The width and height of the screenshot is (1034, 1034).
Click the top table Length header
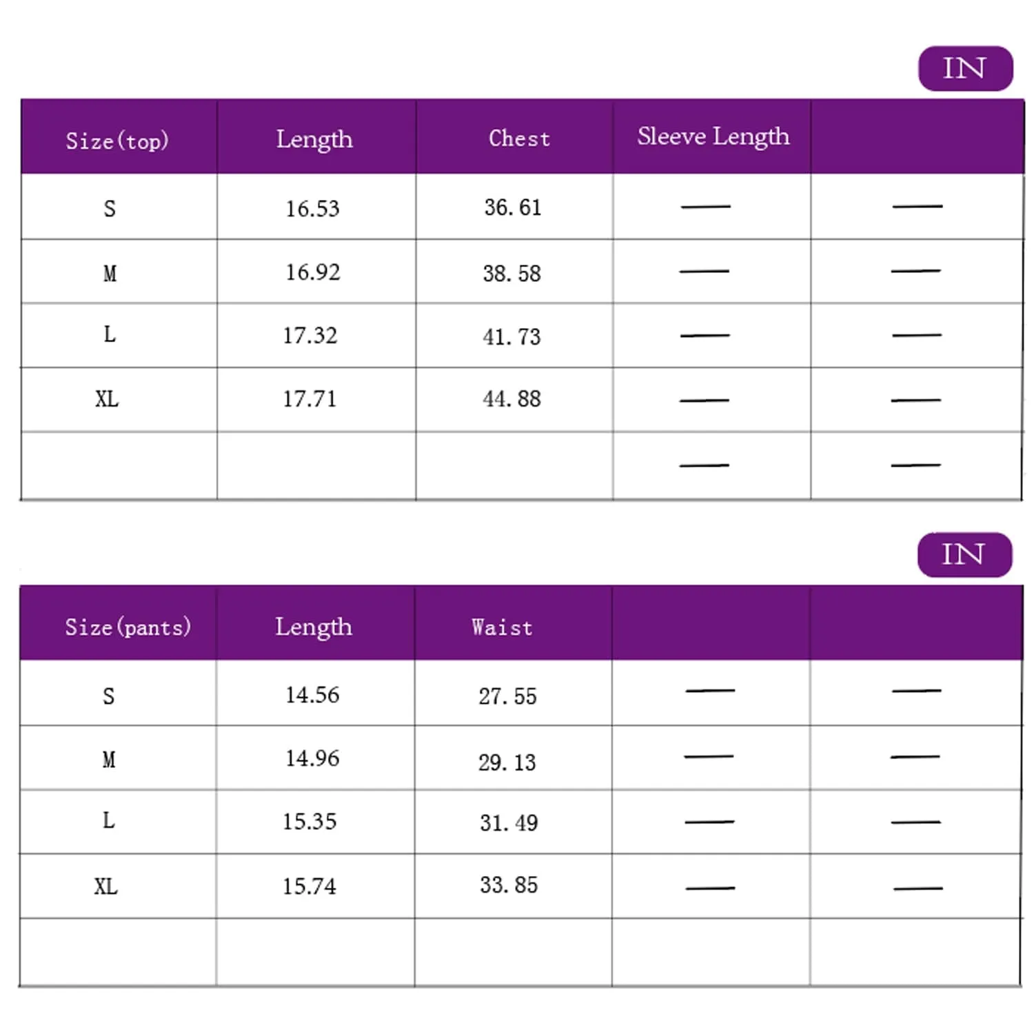[314, 139]
